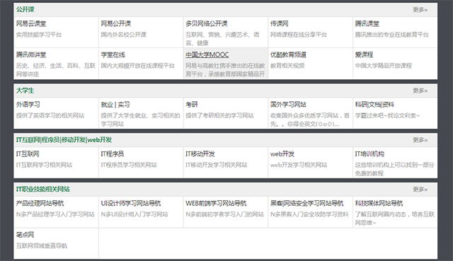This screenshot has height=261, width=453.
Task: Open the IT移动开发 category
Action: 200,154
